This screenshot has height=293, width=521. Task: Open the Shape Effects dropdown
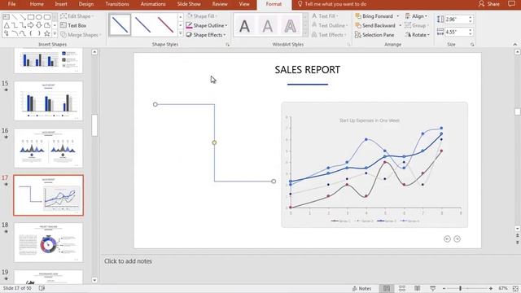(x=206, y=34)
